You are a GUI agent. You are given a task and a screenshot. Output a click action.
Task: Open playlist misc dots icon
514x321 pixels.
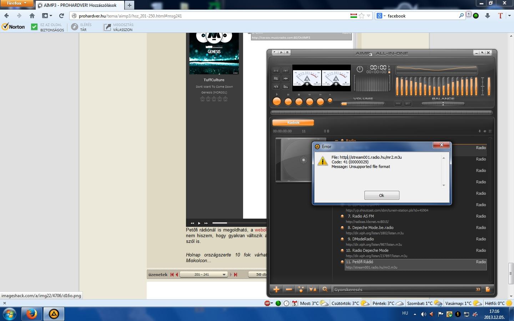[x=301, y=289]
